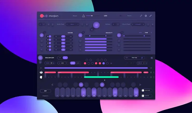192x113 pixels.
Task: Set the top velocity bar level
Action: (99, 39)
